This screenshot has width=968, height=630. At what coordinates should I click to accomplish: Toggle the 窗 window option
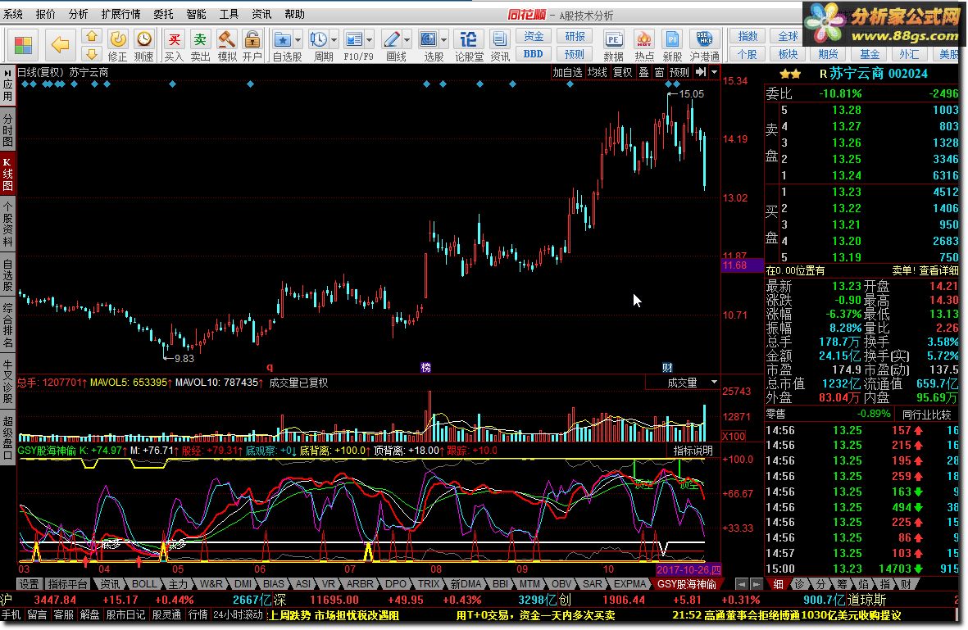pyautogui.click(x=659, y=72)
